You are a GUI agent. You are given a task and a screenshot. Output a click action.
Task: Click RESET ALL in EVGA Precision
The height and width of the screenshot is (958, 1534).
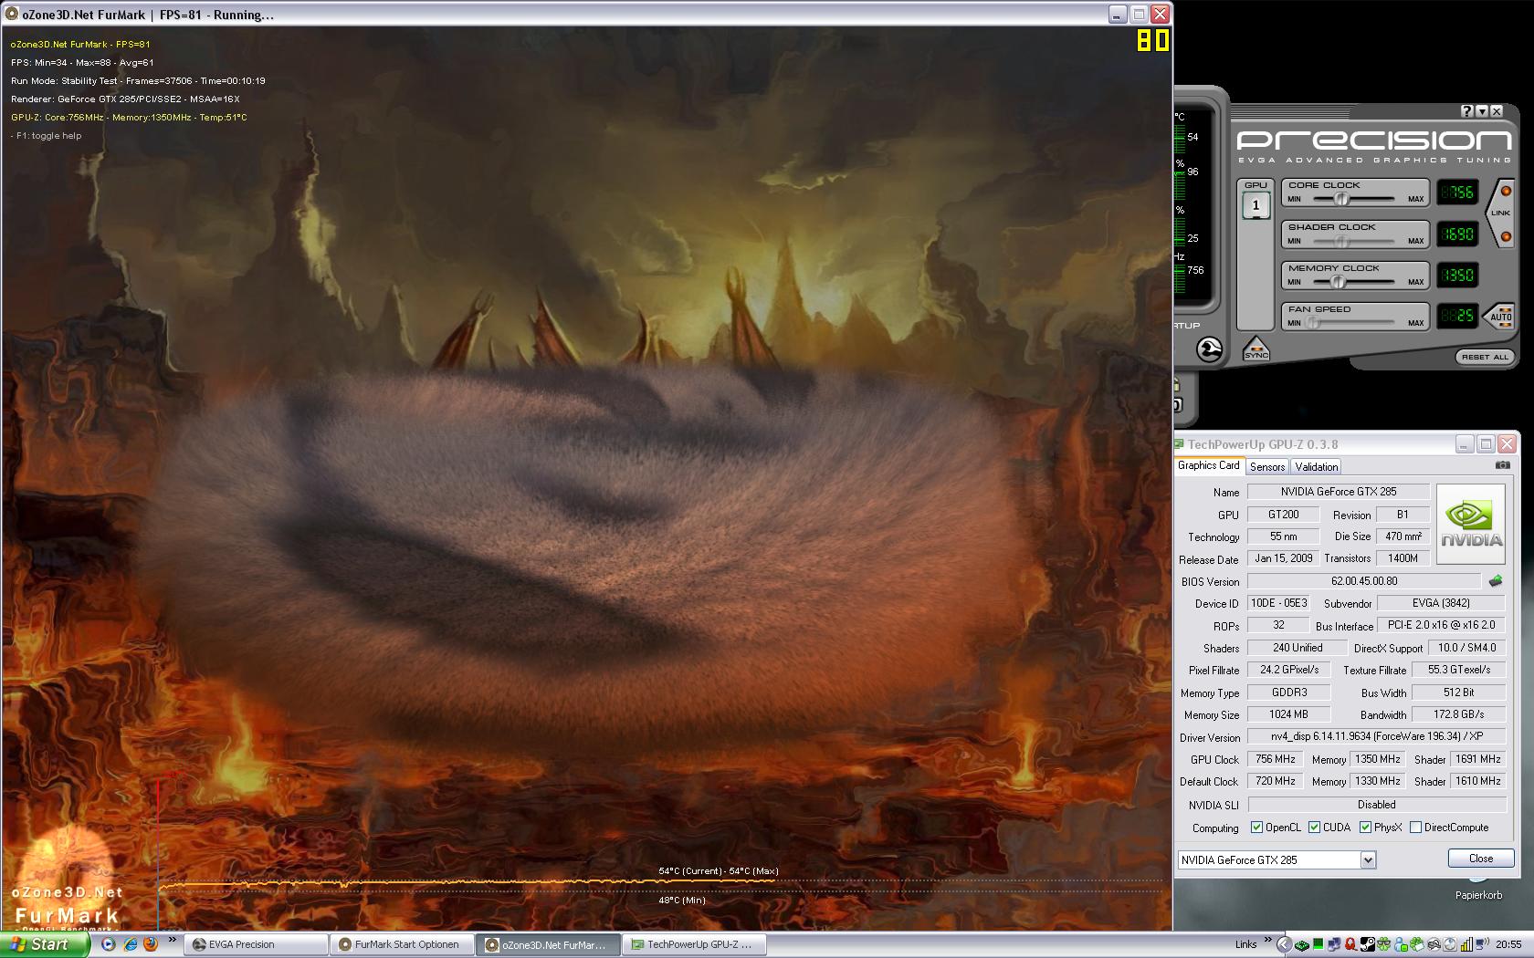tap(1485, 357)
